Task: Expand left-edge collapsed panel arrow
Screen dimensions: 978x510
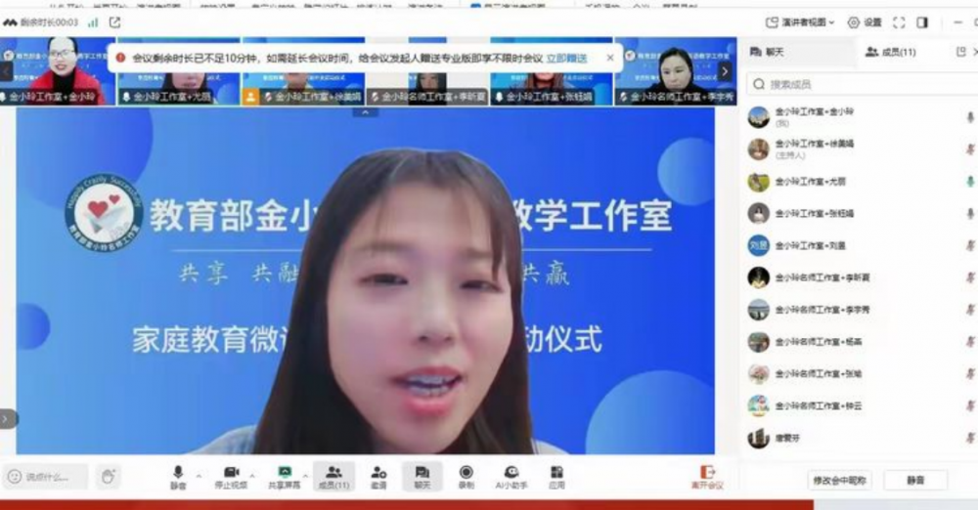Action: 6,418
